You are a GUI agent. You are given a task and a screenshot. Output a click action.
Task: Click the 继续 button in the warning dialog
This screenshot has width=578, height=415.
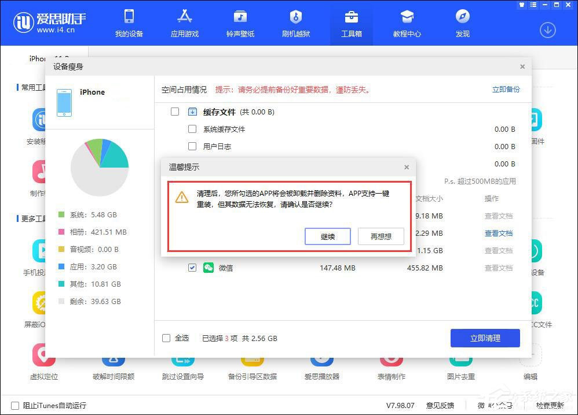click(x=328, y=236)
